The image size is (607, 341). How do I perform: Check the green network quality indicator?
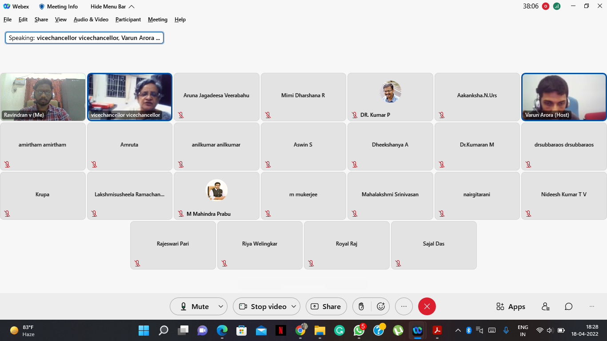click(557, 6)
